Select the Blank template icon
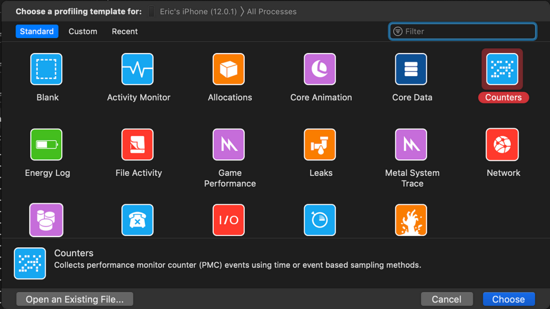This screenshot has width=550, height=309. tap(46, 69)
